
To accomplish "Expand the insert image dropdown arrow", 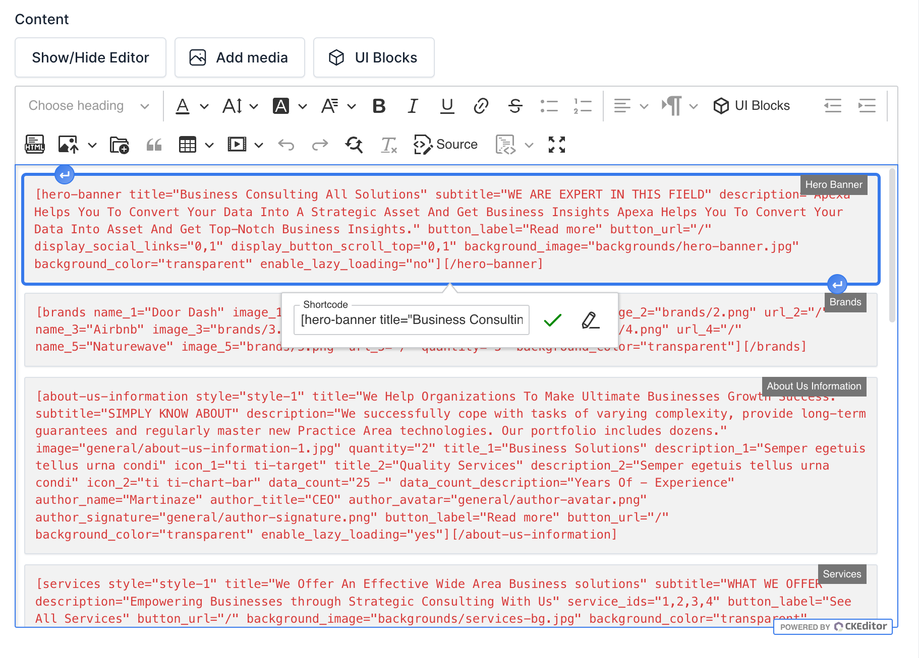I will click(92, 145).
